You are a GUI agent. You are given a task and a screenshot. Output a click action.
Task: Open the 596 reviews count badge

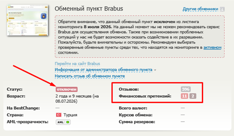pyautogui.click(x=186, y=89)
